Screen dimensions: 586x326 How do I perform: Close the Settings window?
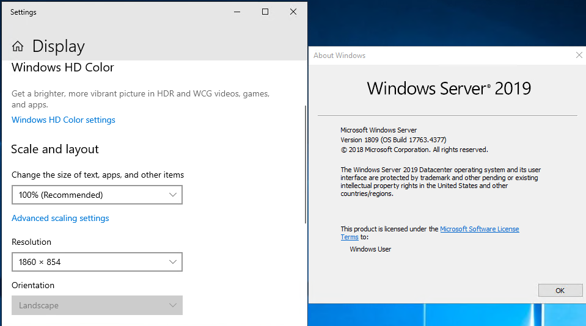[293, 12]
